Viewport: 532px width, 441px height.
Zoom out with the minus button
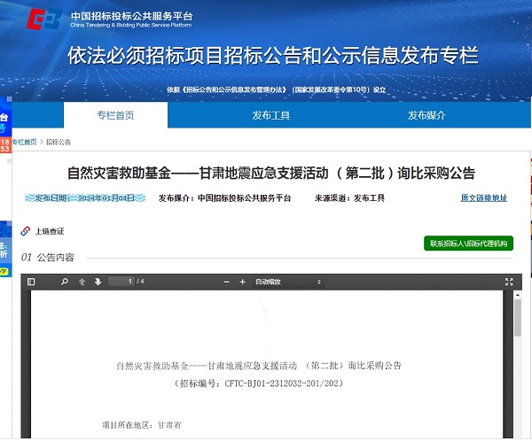point(225,282)
